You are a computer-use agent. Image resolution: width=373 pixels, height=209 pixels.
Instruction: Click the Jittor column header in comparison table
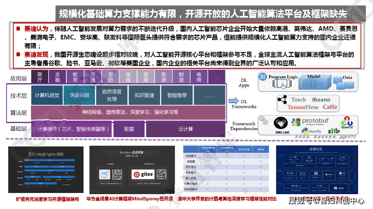[261, 149]
